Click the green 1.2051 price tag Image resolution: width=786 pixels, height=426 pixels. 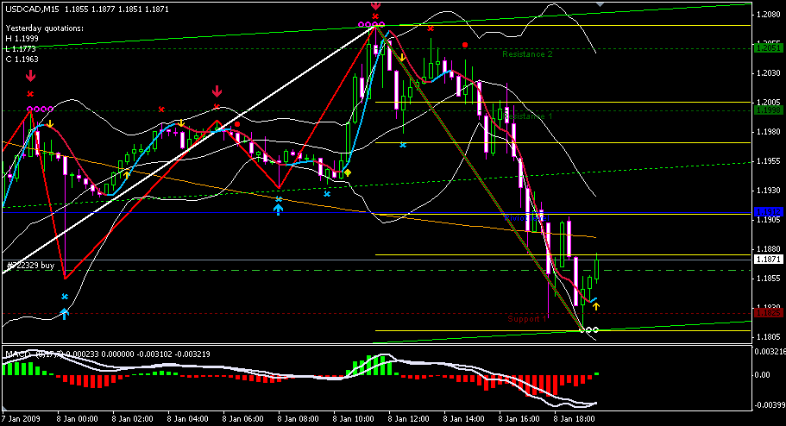click(767, 48)
